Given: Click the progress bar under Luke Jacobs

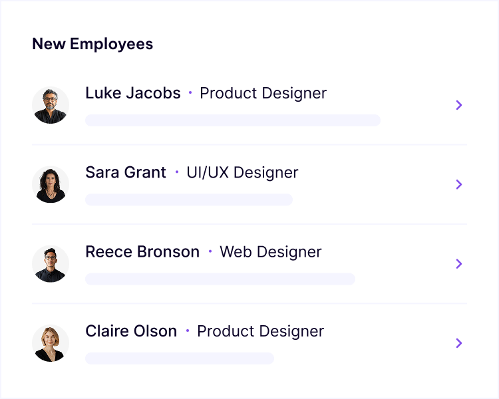Looking at the screenshot, I should coord(233,120).
